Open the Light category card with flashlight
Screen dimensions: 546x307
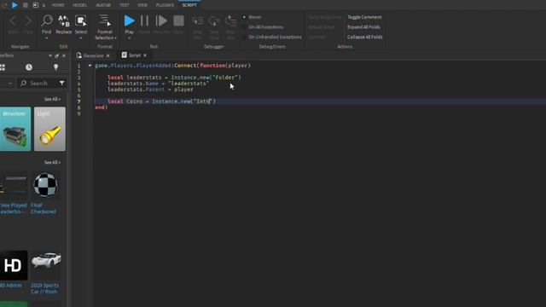click(49, 129)
